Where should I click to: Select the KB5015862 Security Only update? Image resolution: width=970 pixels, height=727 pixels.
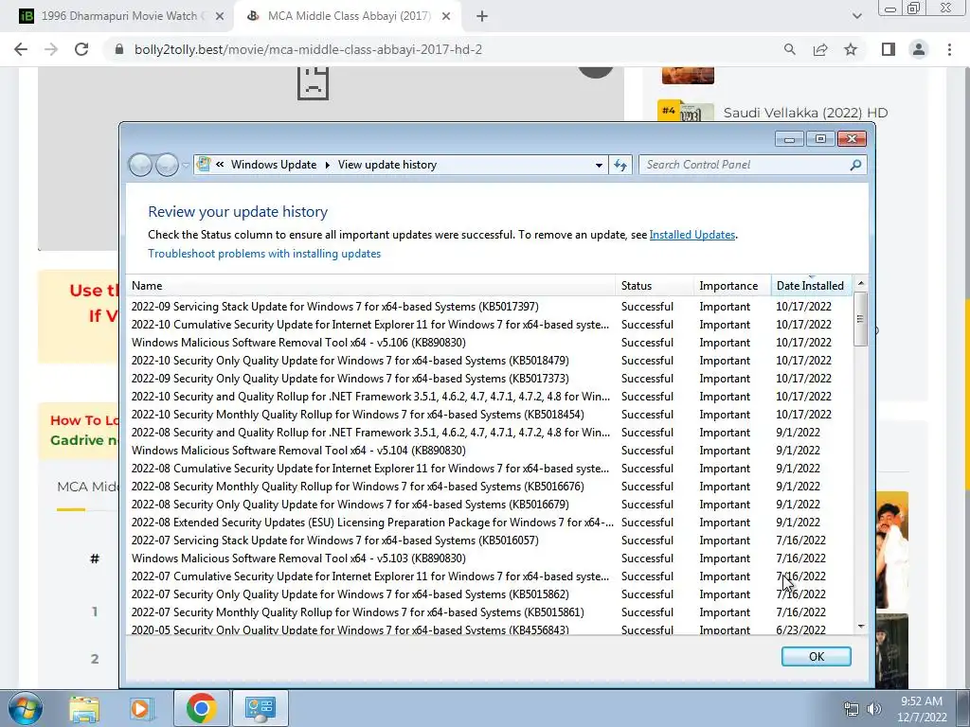point(489,594)
